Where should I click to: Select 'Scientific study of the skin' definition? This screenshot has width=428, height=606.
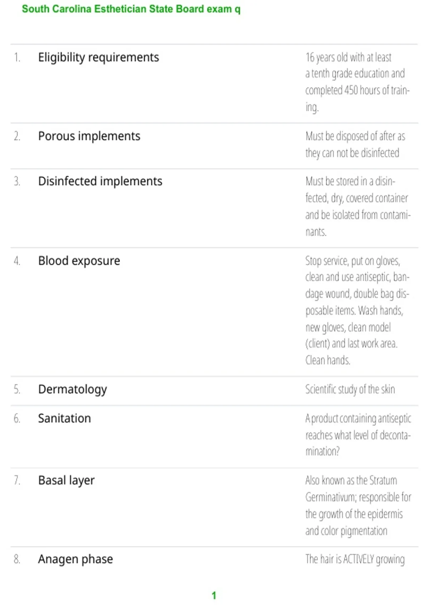tap(350, 389)
